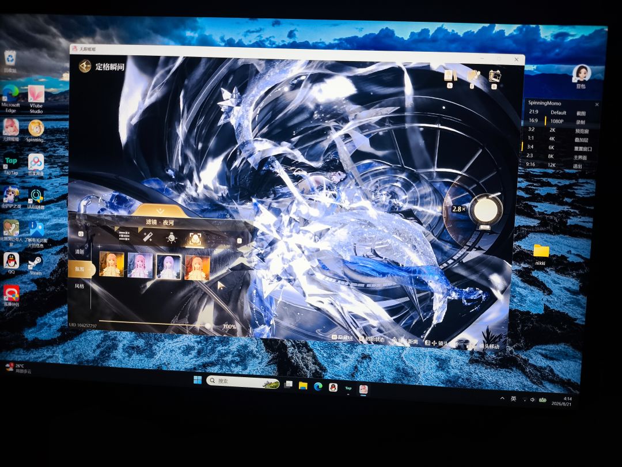The image size is (622, 467).
Task: Select the TapTap desktop shortcut
Action: point(11,165)
